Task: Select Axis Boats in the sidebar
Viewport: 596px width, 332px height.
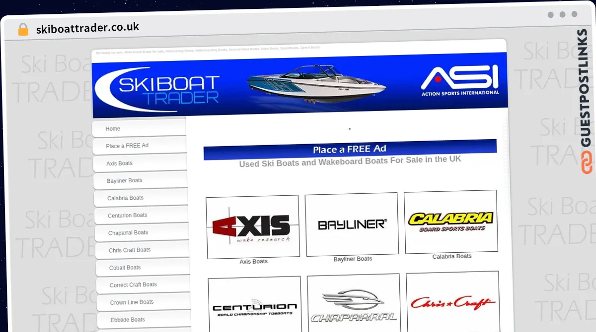Action: pyautogui.click(x=140, y=163)
